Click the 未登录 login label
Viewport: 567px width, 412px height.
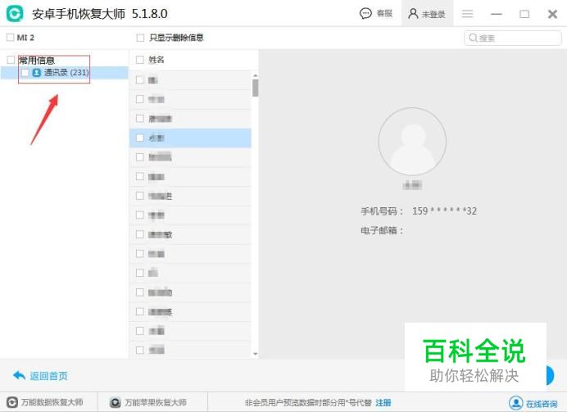[433, 14]
